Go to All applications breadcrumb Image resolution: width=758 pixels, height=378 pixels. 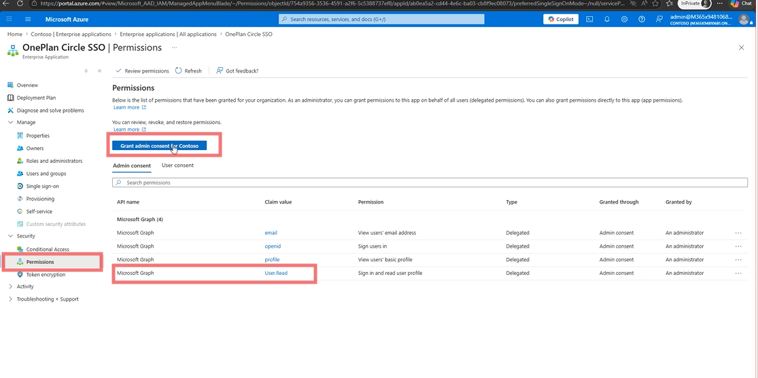168,35
